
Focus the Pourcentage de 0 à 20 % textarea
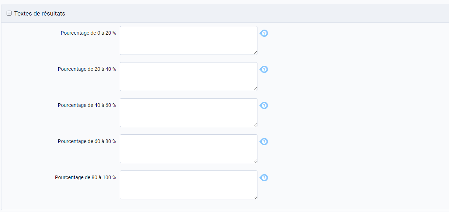(188, 40)
